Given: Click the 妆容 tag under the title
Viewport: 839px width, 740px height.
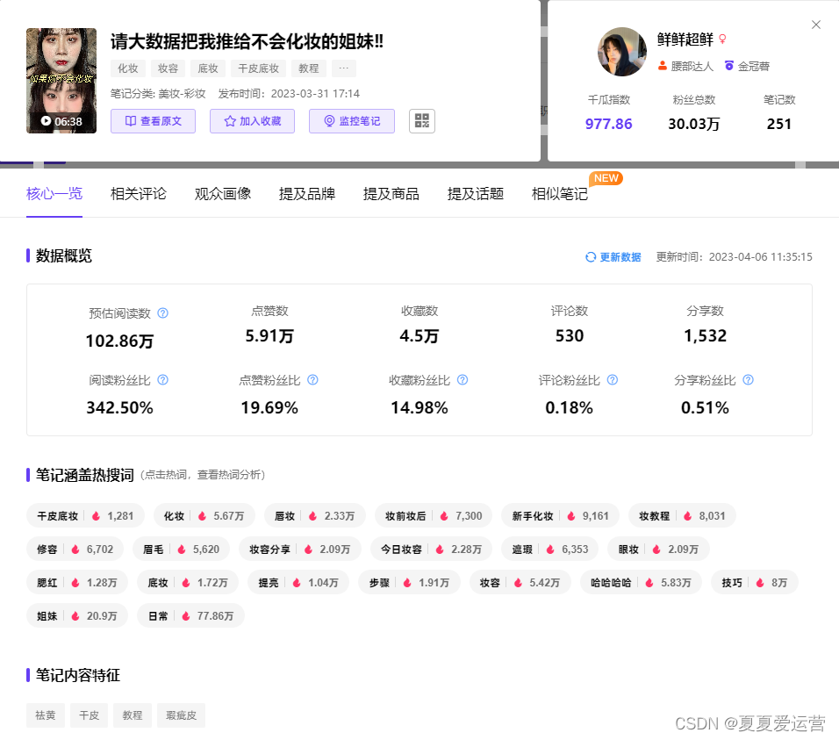Looking at the screenshot, I should point(168,68).
